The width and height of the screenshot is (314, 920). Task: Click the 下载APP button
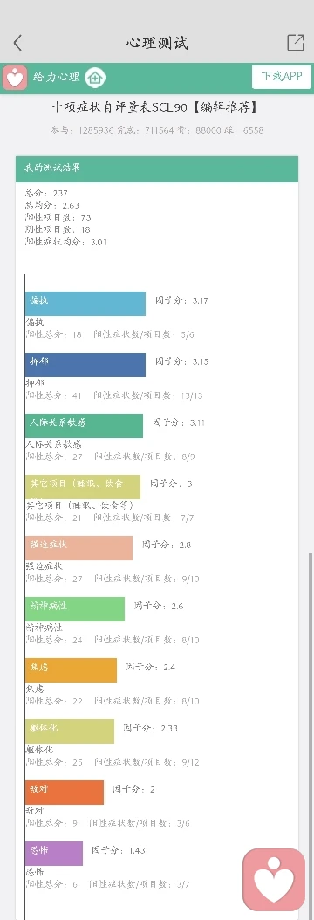[x=281, y=77]
